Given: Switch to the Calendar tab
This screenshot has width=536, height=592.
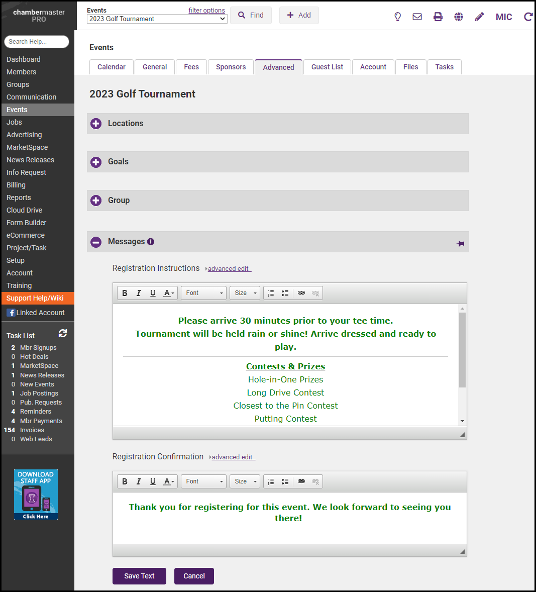Looking at the screenshot, I should [x=112, y=67].
